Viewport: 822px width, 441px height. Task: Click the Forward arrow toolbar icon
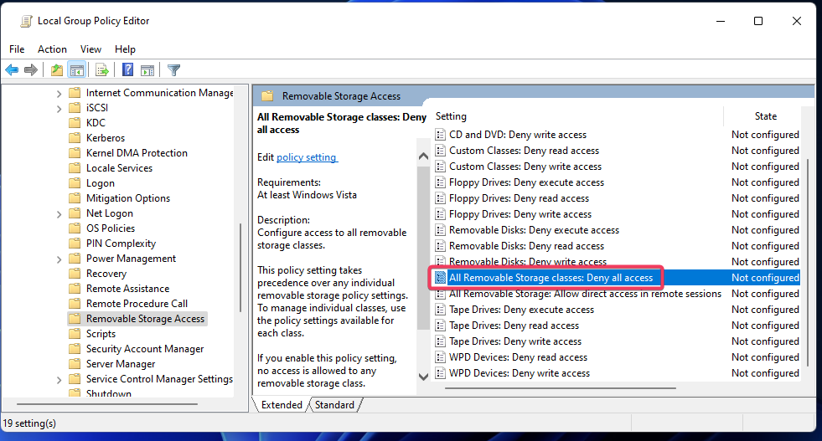point(31,69)
